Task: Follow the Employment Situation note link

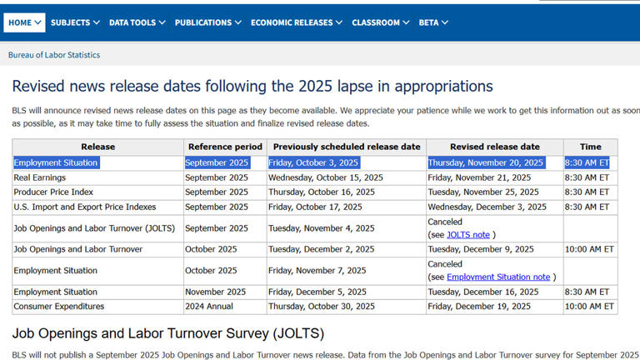Action: [498, 277]
